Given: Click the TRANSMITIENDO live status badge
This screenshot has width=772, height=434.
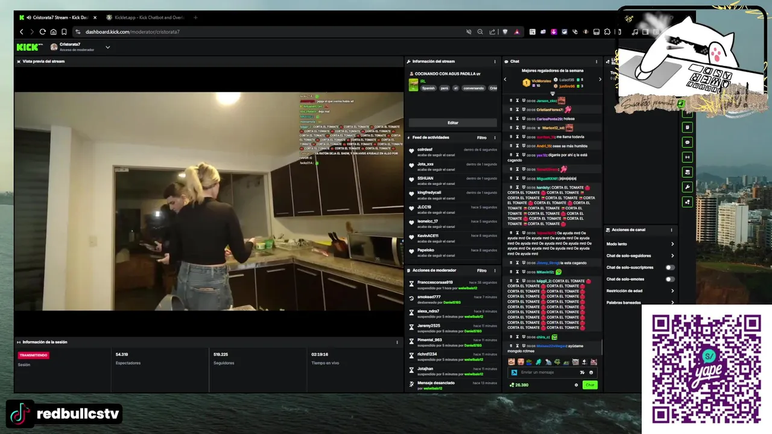Looking at the screenshot, I should [x=33, y=355].
